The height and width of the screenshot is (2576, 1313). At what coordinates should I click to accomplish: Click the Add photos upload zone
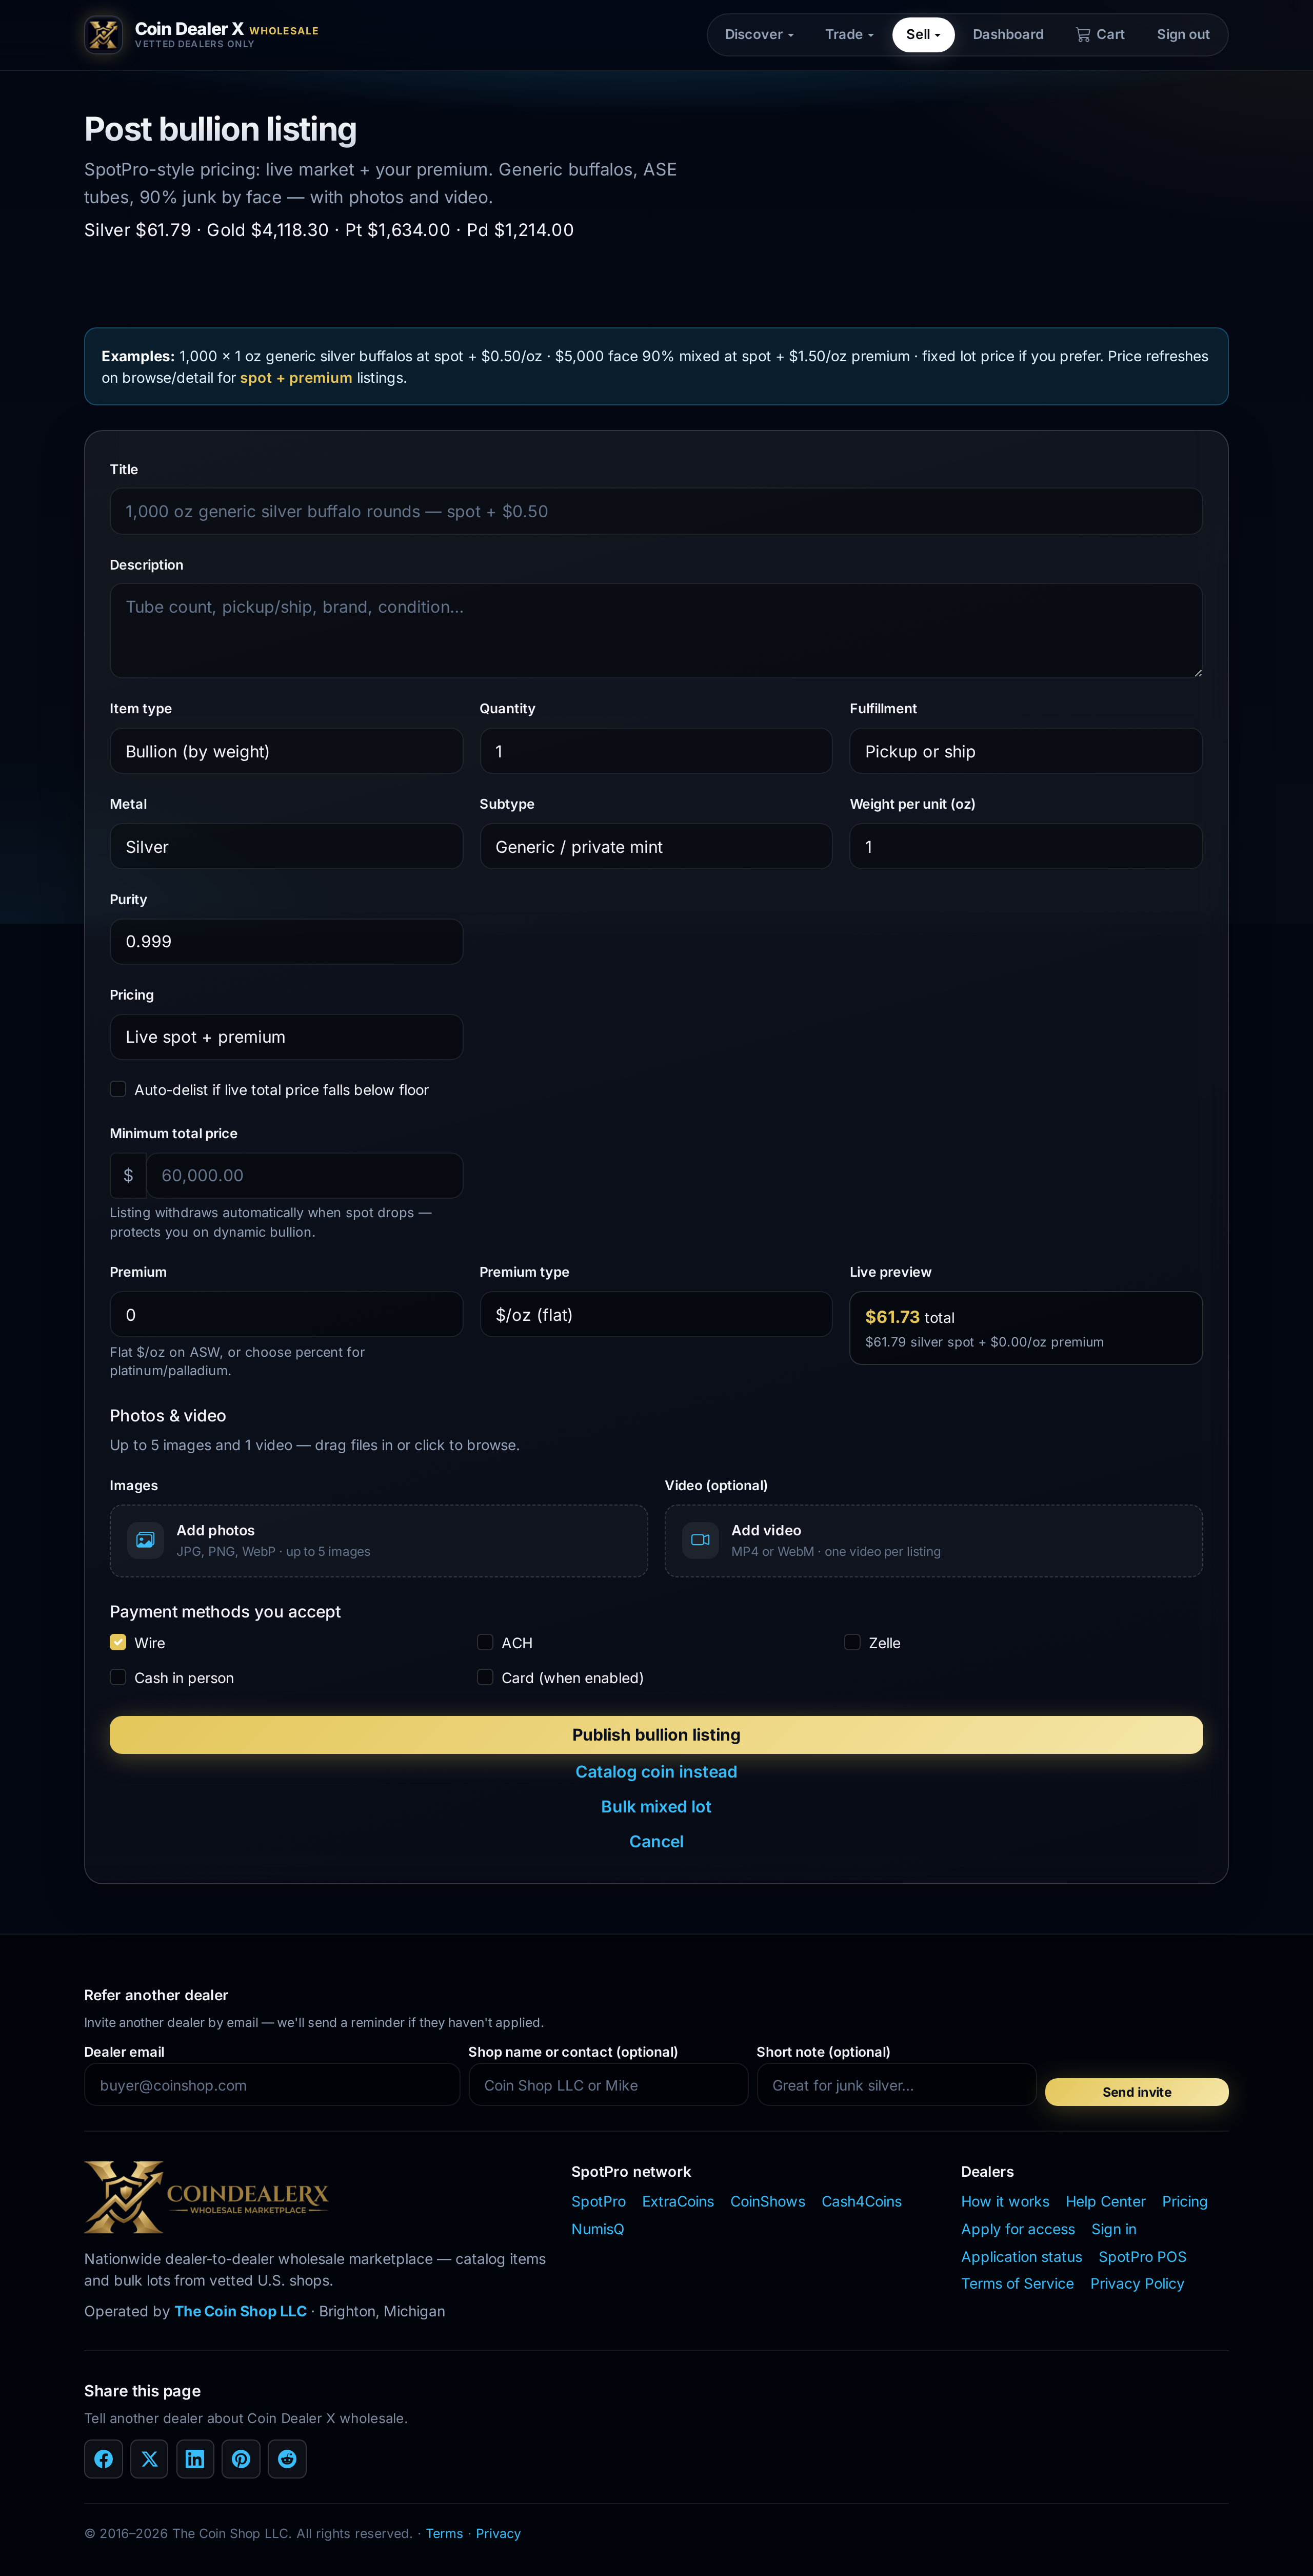(379, 1541)
